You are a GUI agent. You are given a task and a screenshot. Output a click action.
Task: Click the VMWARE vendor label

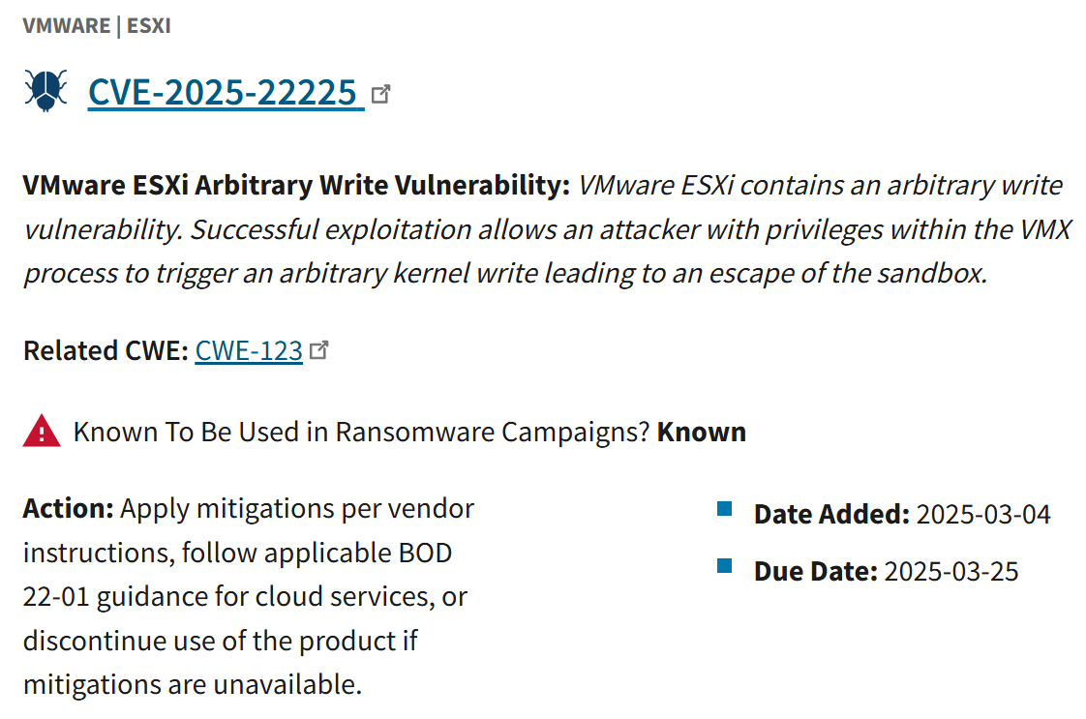point(66,26)
